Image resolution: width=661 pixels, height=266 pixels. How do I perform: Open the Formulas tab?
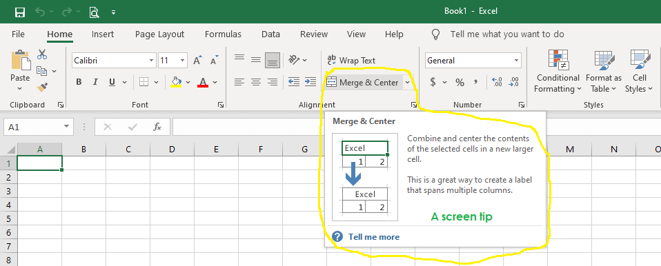223,34
